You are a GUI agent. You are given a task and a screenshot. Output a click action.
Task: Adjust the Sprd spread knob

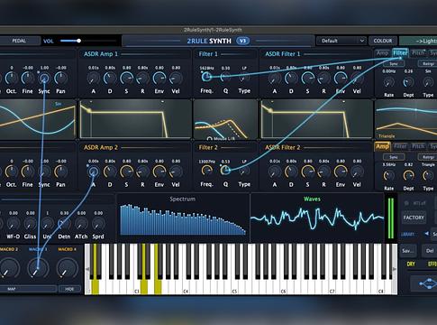click(98, 224)
